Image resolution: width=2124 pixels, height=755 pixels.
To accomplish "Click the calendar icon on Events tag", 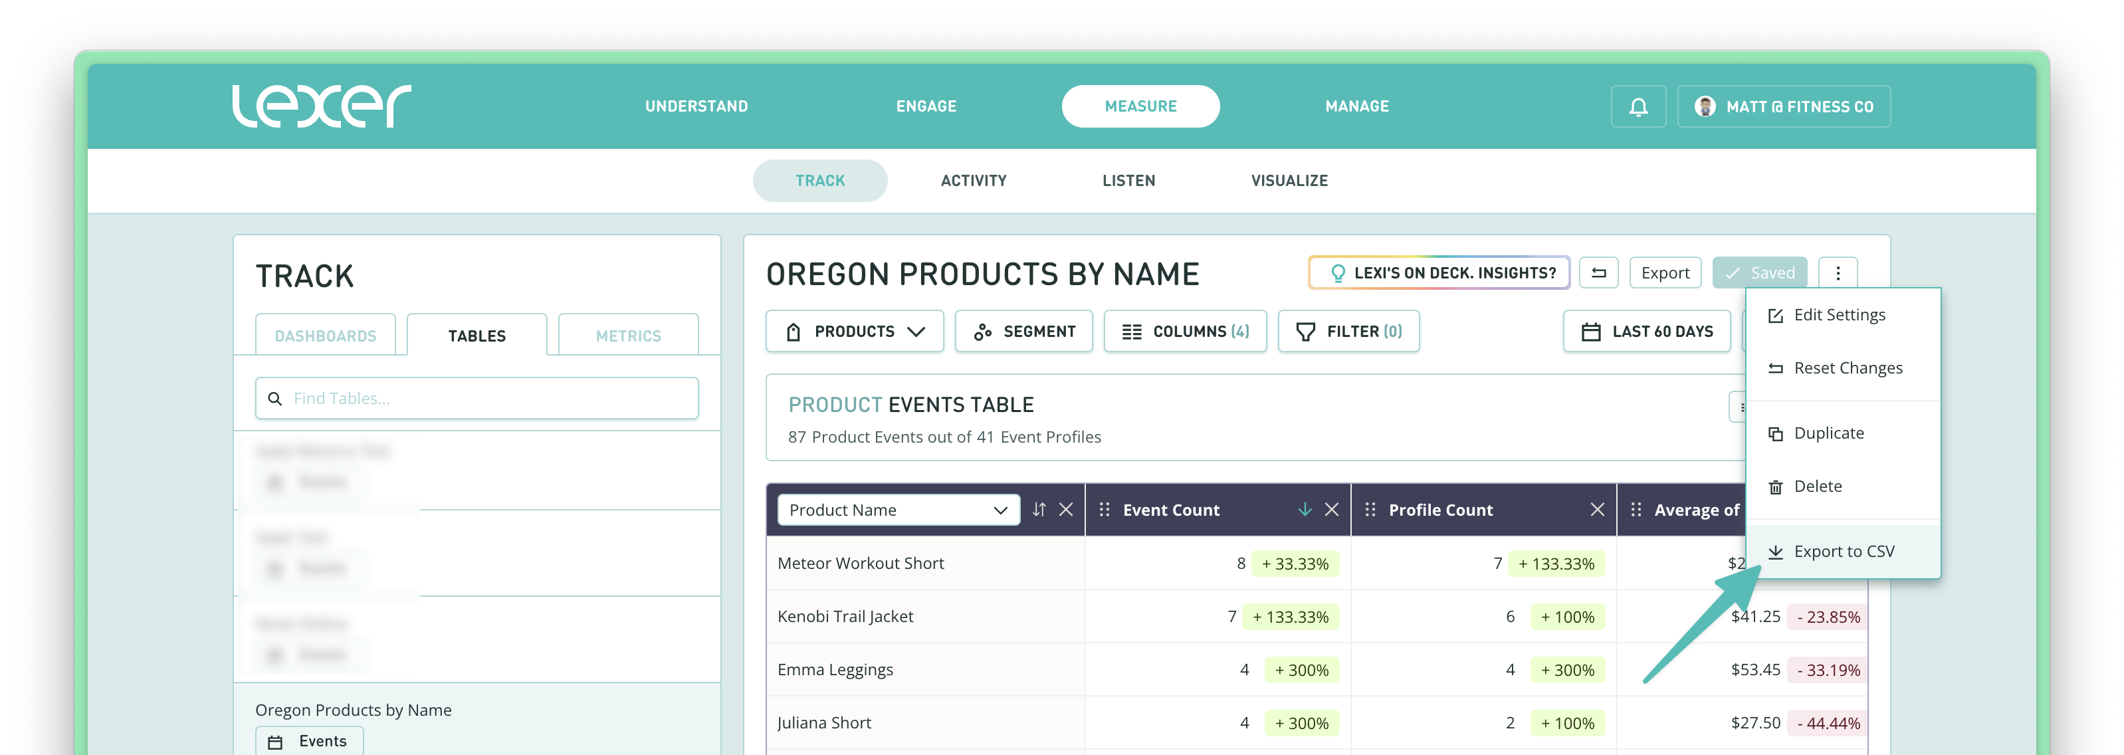I will tap(275, 742).
